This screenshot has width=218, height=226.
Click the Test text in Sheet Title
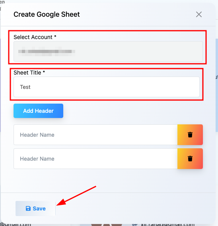click(x=25, y=87)
